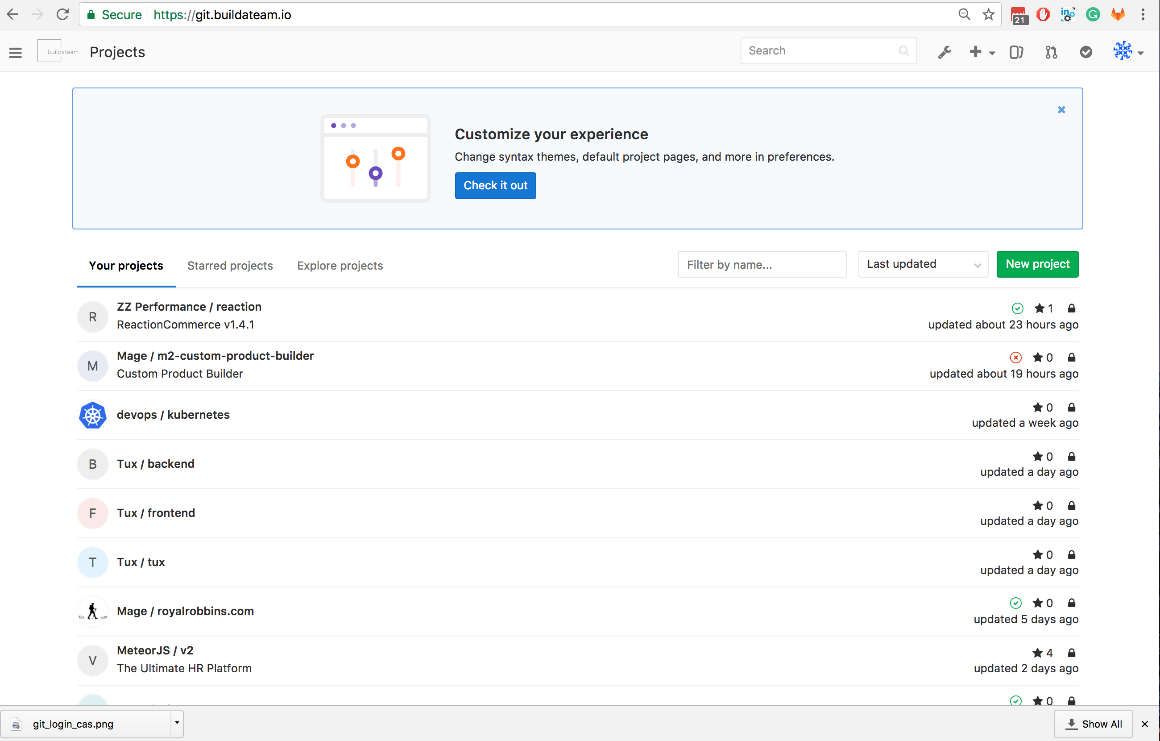Open the Grammarly extension icon

point(1093,14)
